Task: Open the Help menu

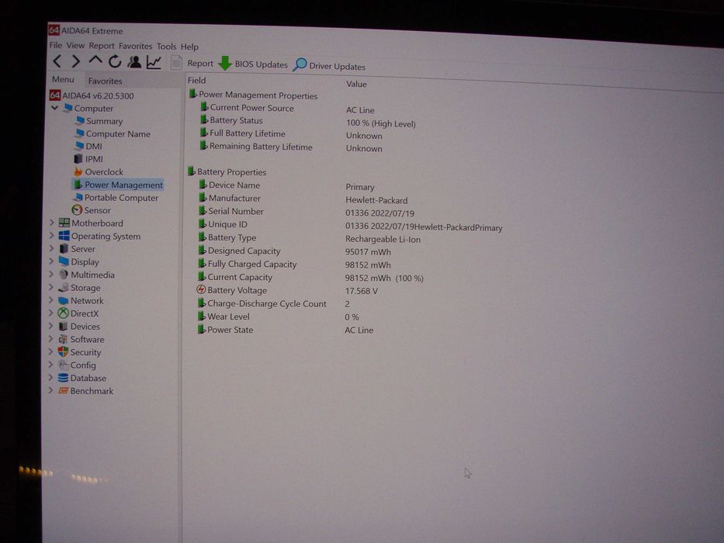Action: coord(189,47)
